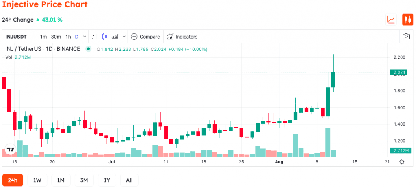Screen dimensions: 416x187
Task: Click the 18 date axis label
Action: coord(204,162)
